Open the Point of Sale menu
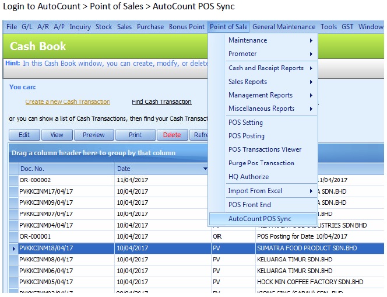Screen dimensions: 387x297 coord(228,27)
